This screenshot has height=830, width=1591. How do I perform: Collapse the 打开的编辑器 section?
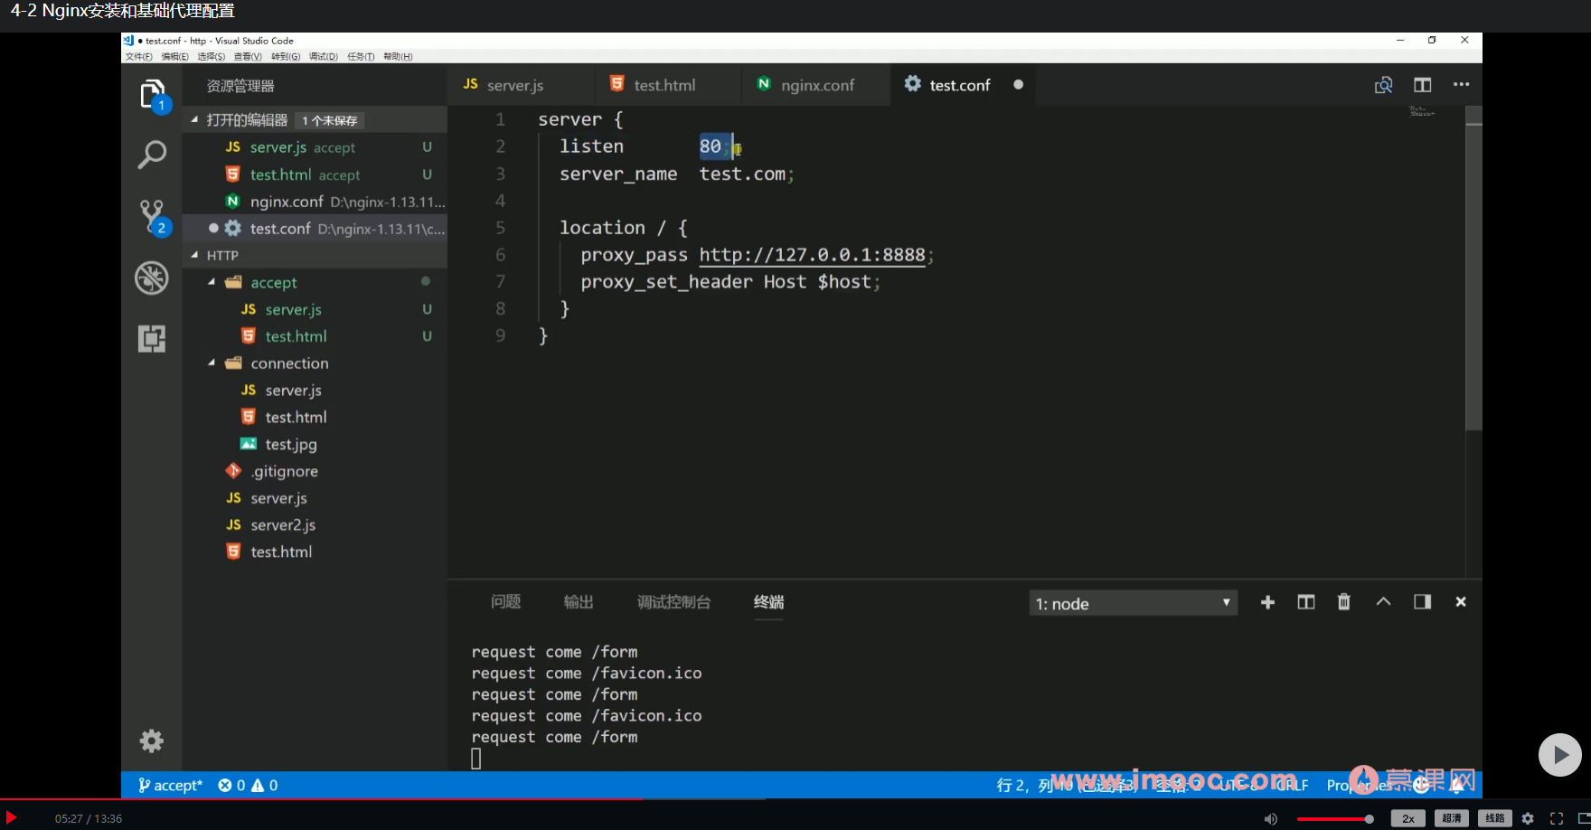[x=194, y=119]
